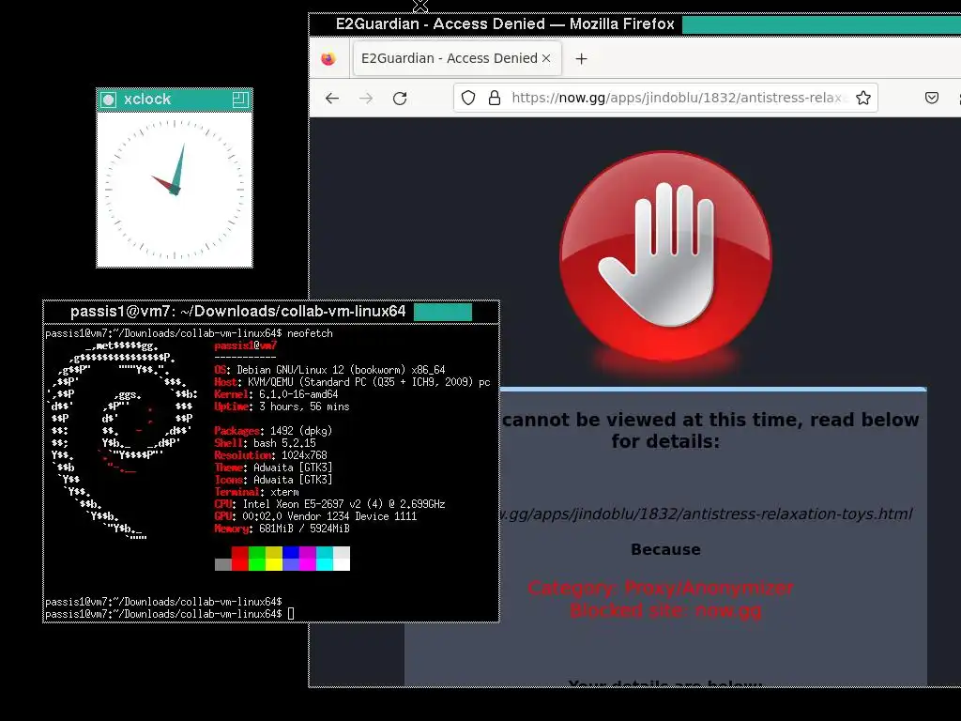Close the E2Guardian - Access Denied tab
This screenshot has height=721, width=961.
(546, 58)
